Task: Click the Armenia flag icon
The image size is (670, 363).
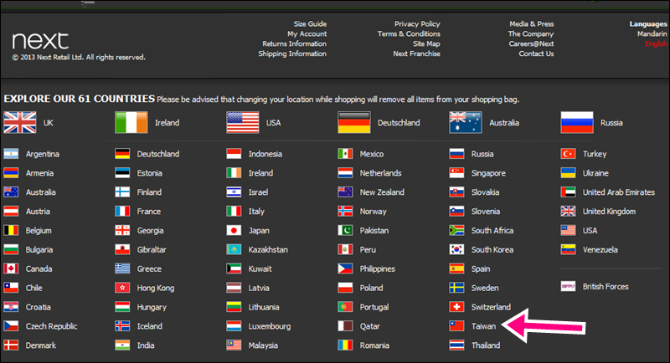Action: tap(11, 173)
